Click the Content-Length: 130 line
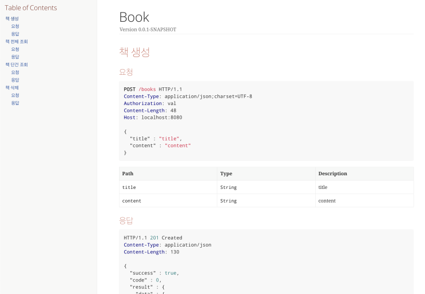425x294 pixels. pos(151,252)
